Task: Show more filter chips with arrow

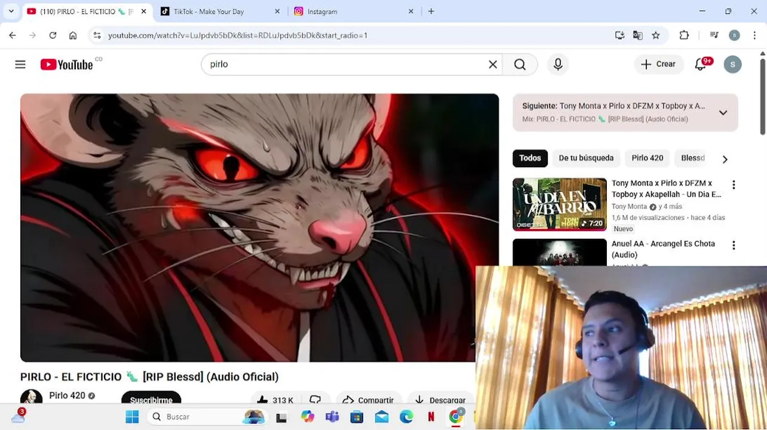Action: pyautogui.click(x=725, y=159)
